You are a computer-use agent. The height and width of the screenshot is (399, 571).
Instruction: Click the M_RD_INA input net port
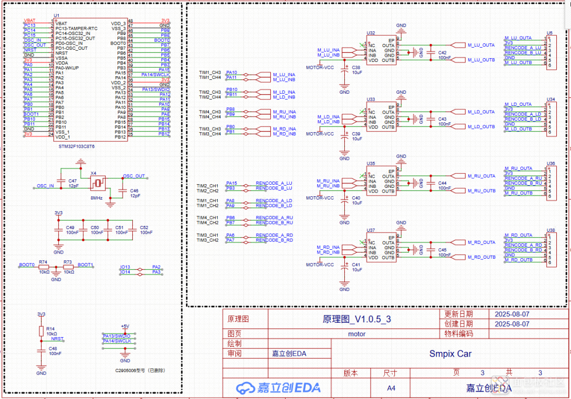point(328,247)
